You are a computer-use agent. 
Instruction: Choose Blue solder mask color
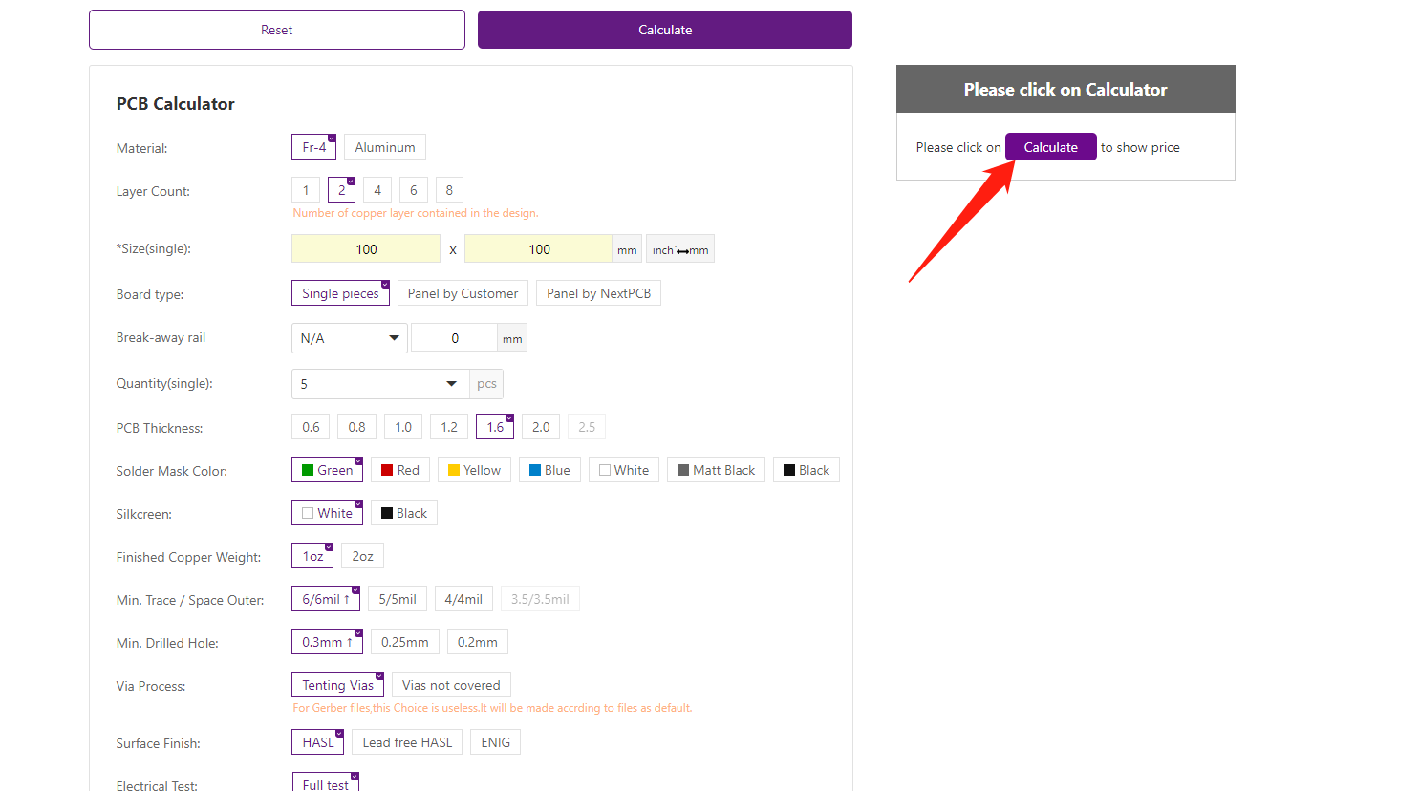549,470
